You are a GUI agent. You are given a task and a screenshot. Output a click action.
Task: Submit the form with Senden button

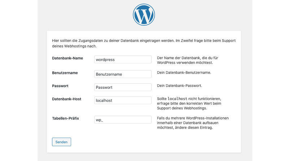(61, 142)
